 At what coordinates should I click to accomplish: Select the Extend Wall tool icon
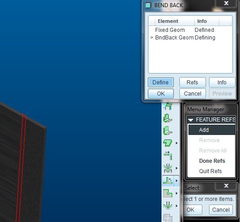pos(168,156)
